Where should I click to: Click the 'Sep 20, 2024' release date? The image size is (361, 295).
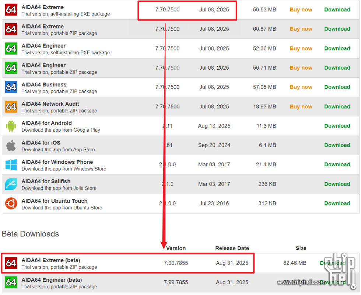[x=214, y=145]
